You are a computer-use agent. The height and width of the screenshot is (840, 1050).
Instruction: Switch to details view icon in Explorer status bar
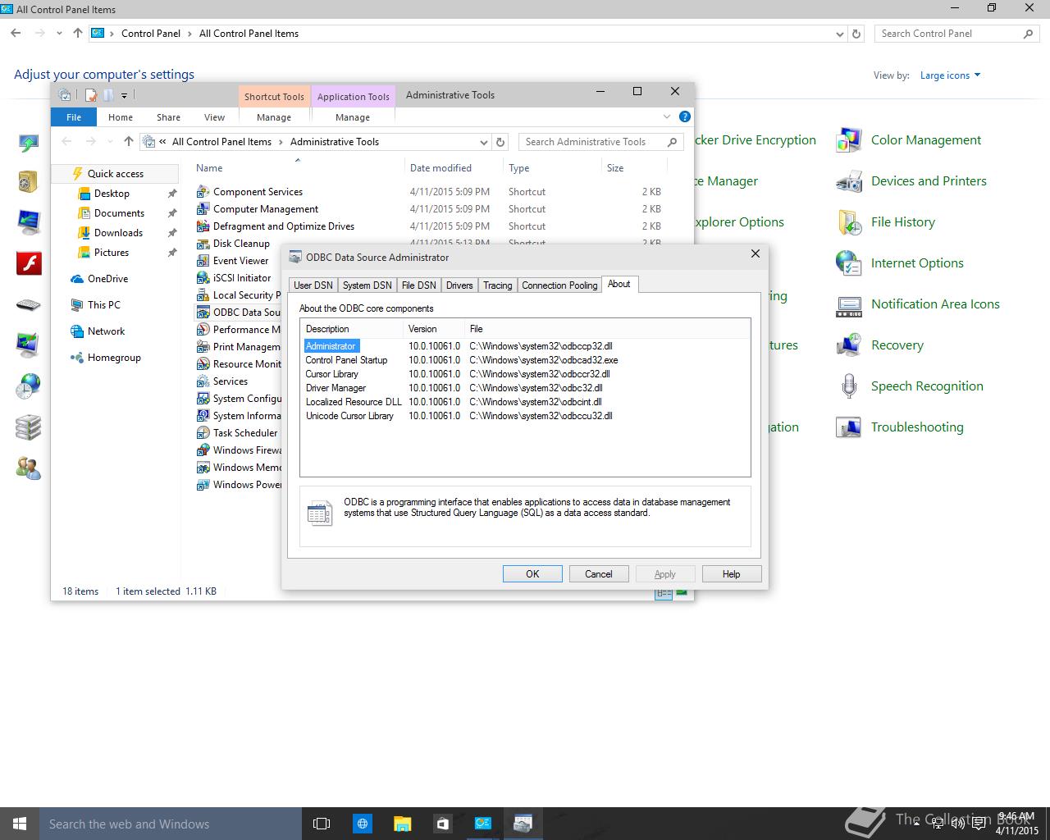[x=664, y=592]
